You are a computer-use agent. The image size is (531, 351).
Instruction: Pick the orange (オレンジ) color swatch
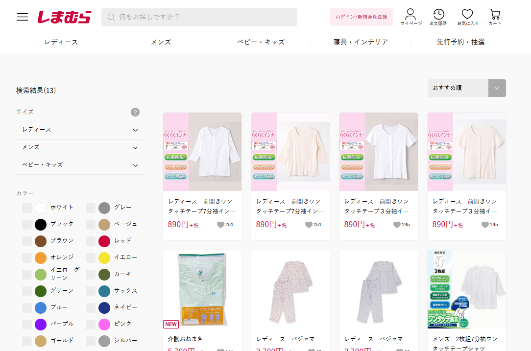click(41, 257)
